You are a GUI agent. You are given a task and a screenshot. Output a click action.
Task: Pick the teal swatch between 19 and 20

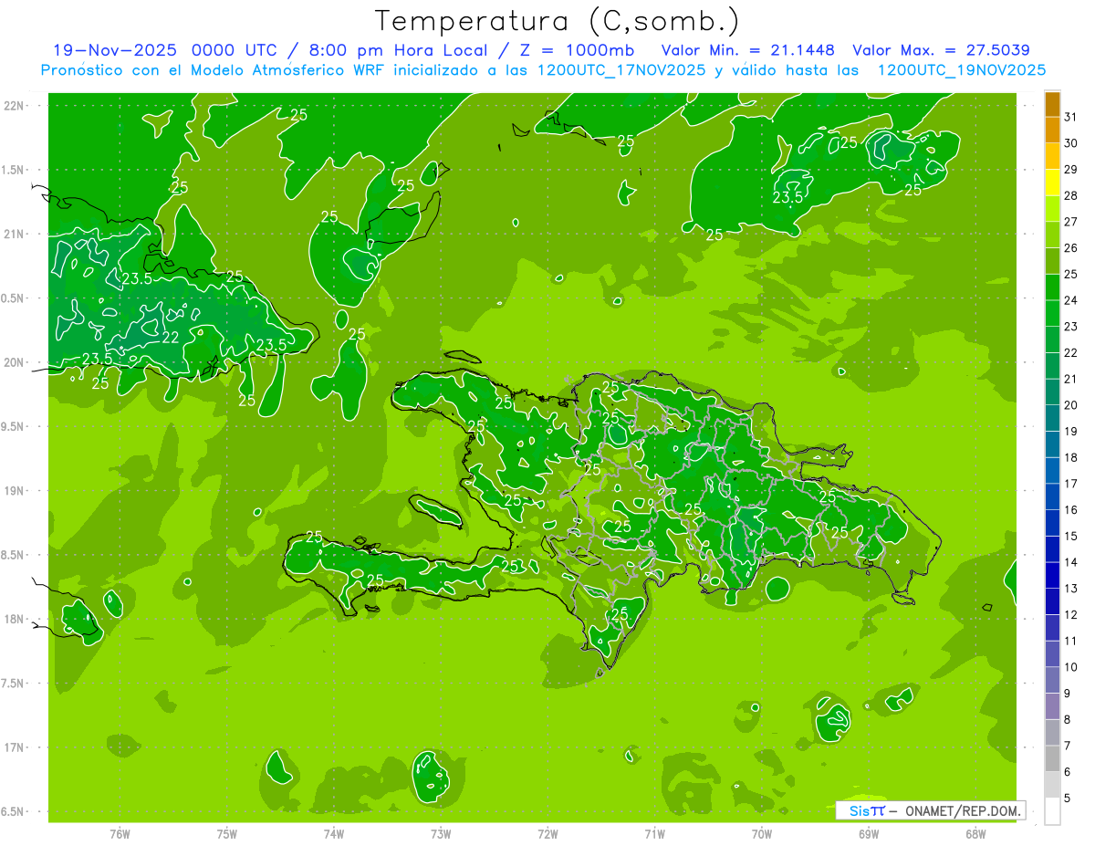(1052, 418)
